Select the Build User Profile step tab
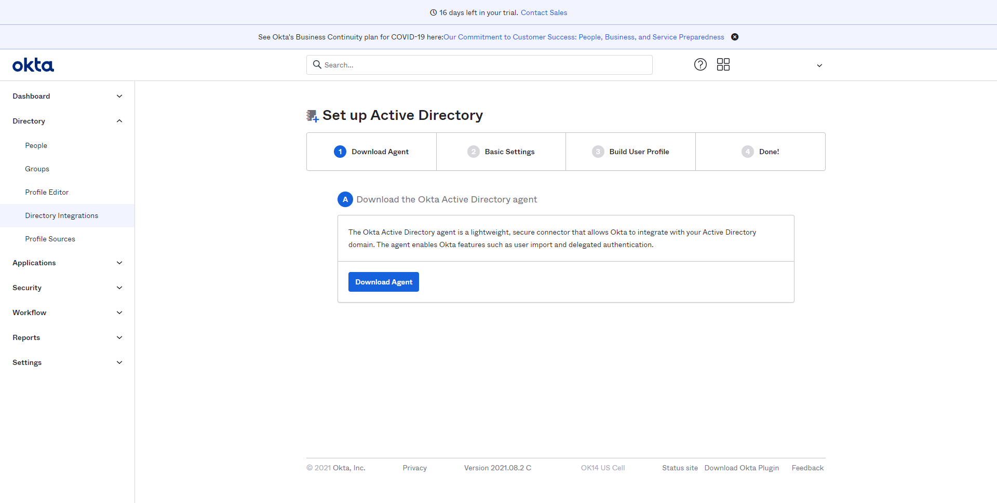This screenshot has height=503, width=997. (630, 152)
